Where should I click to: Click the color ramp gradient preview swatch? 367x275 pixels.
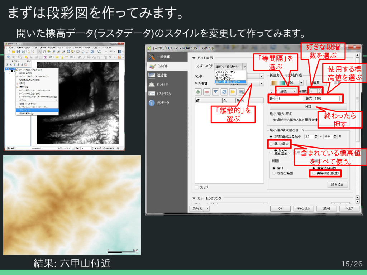278,83
